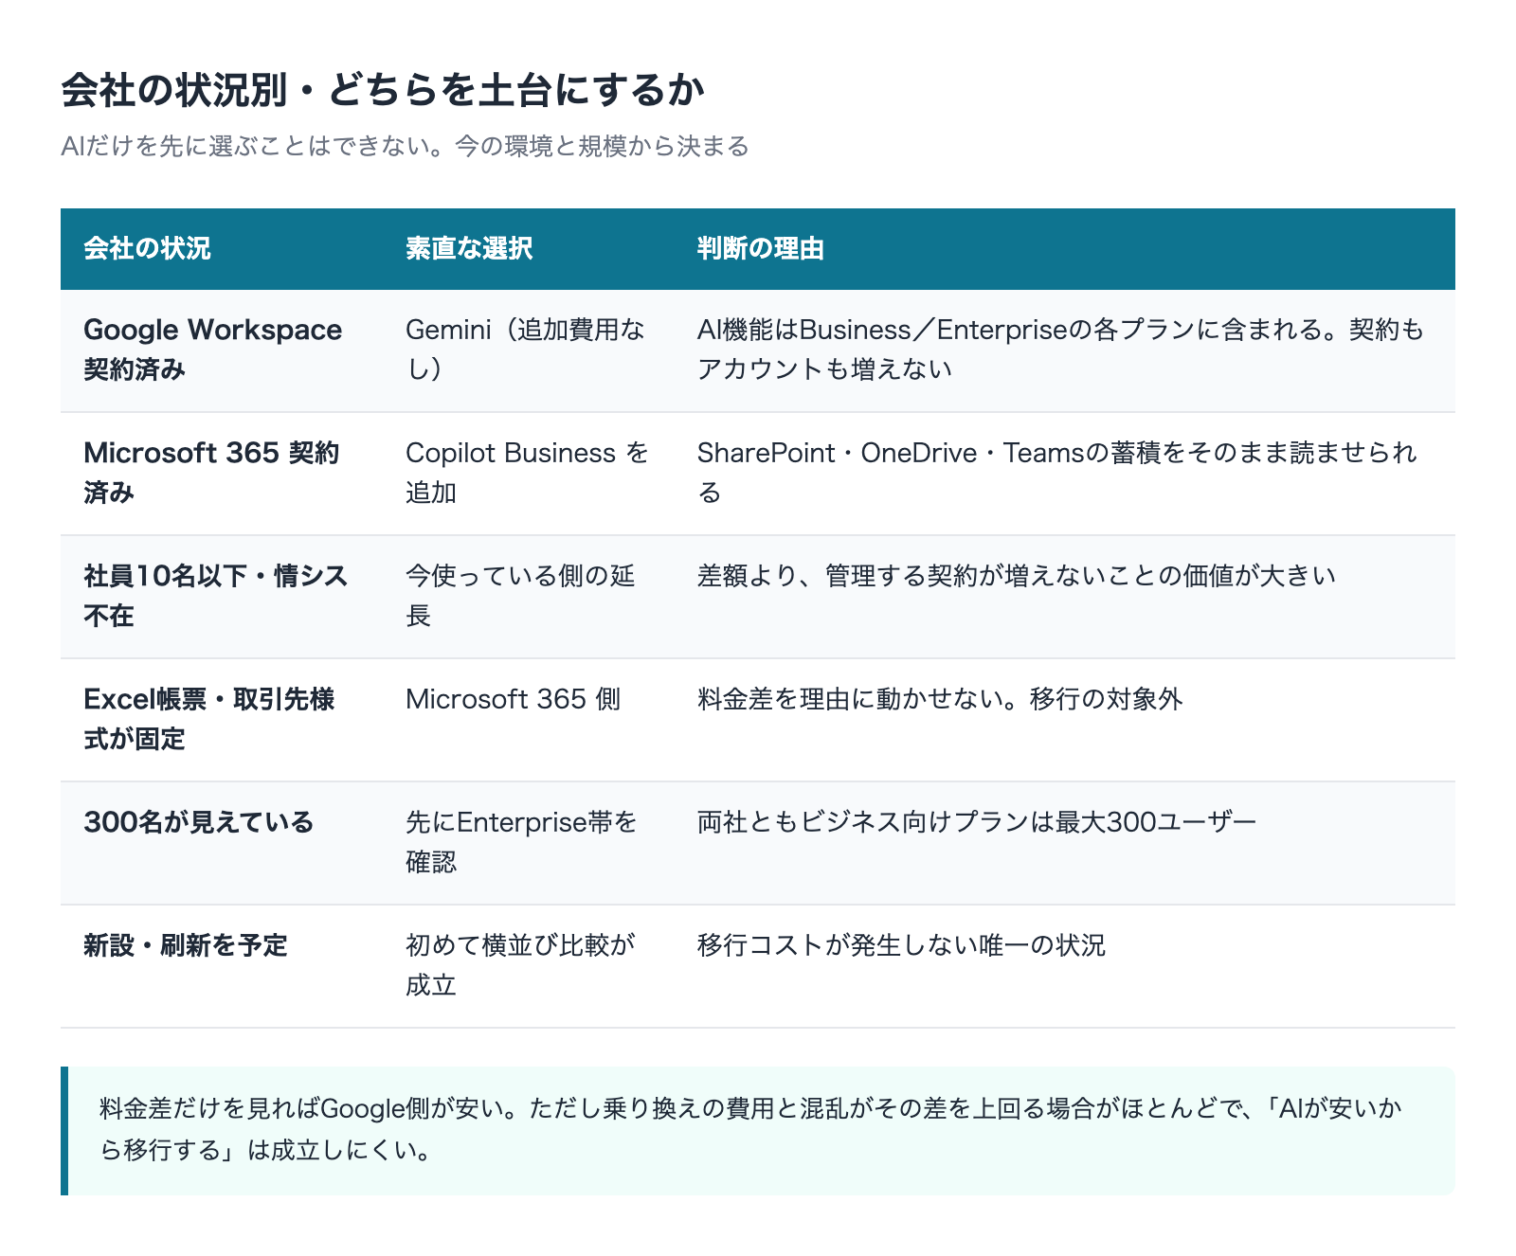
Task: Select the Google Workspace 契約済み cell
Action: click(x=222, y=350)
